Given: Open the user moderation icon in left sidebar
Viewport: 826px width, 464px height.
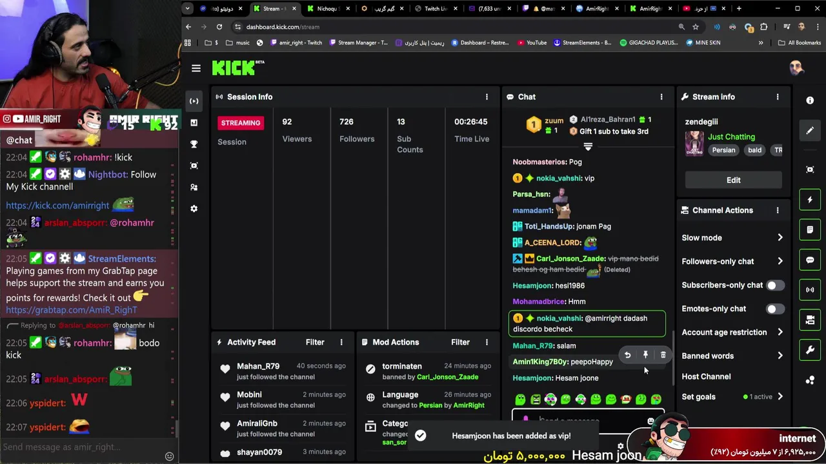Looking at the screenshot, I should (194, 187).
